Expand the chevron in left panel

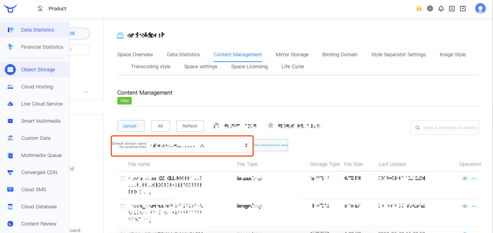(x=86, y=92)
